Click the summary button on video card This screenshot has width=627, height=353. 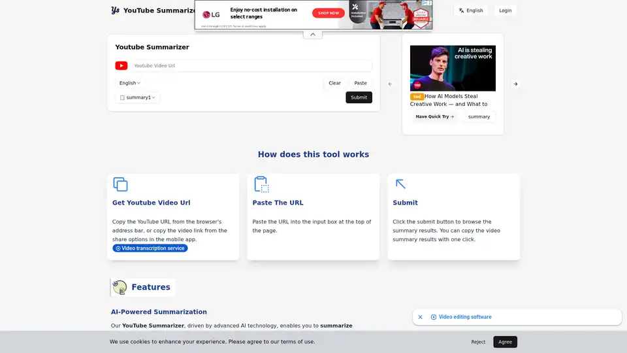click(479, 116)
